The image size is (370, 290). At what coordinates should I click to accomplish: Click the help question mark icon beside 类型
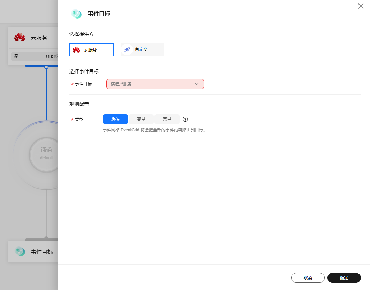coord(185,119)
